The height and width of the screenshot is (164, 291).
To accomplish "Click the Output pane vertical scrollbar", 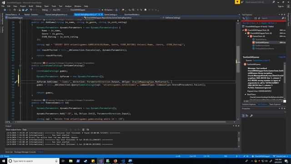I will click(239, 139).
